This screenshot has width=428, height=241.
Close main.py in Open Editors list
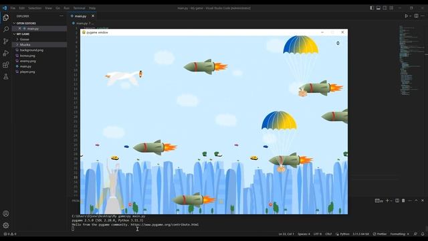[19, 28]
